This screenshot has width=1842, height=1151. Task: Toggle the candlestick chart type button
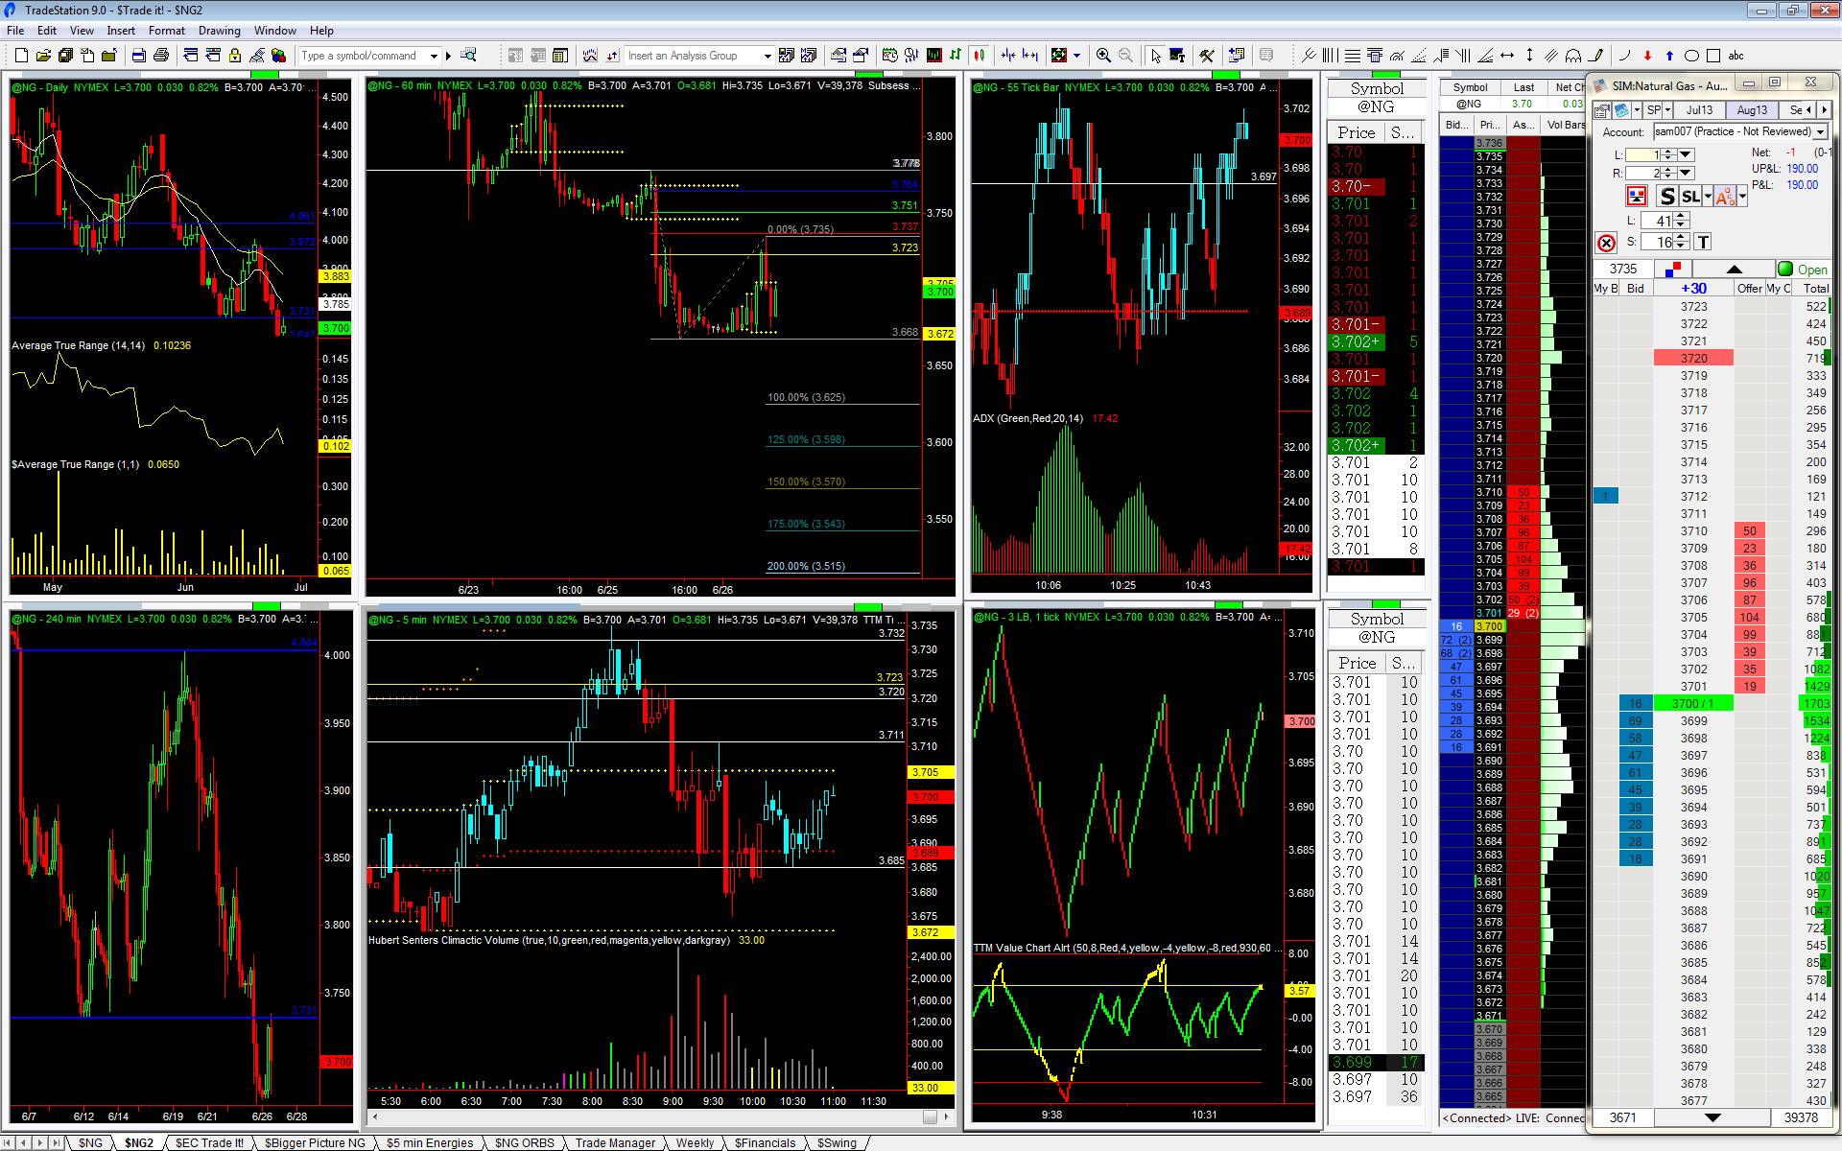979,56
